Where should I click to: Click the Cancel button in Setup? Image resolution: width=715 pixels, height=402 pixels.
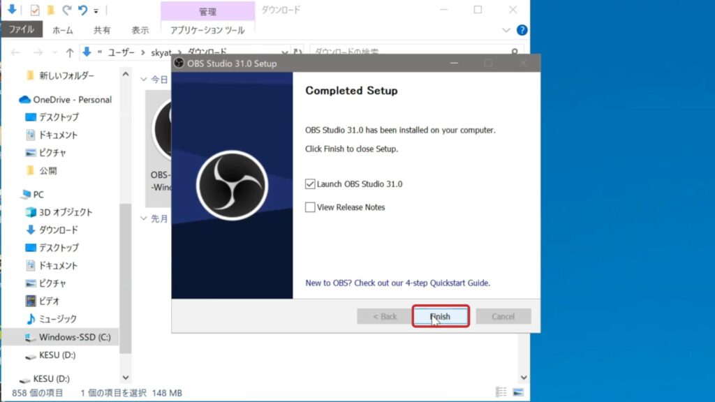pyautogui.click(x=503, y=316)
